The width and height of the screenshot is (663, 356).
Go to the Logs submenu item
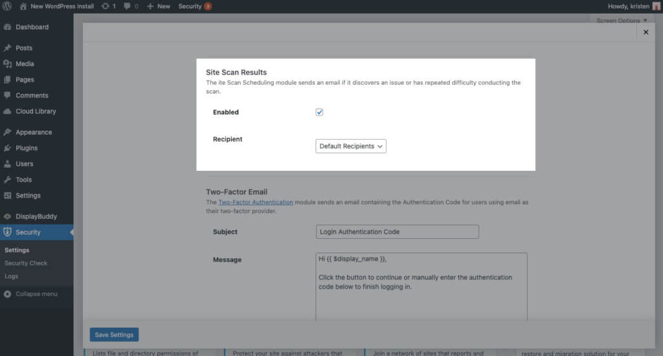[x=11, y=276]
